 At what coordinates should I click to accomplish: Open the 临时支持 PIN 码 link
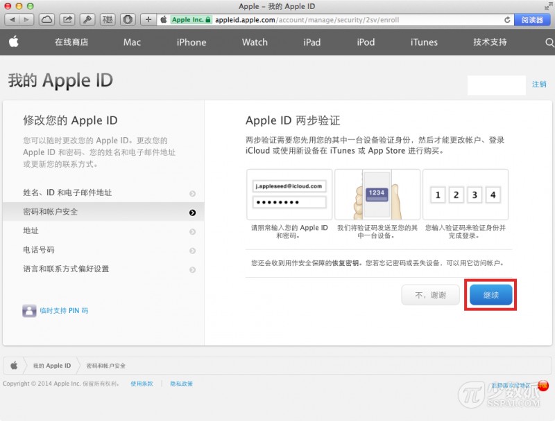64,311
